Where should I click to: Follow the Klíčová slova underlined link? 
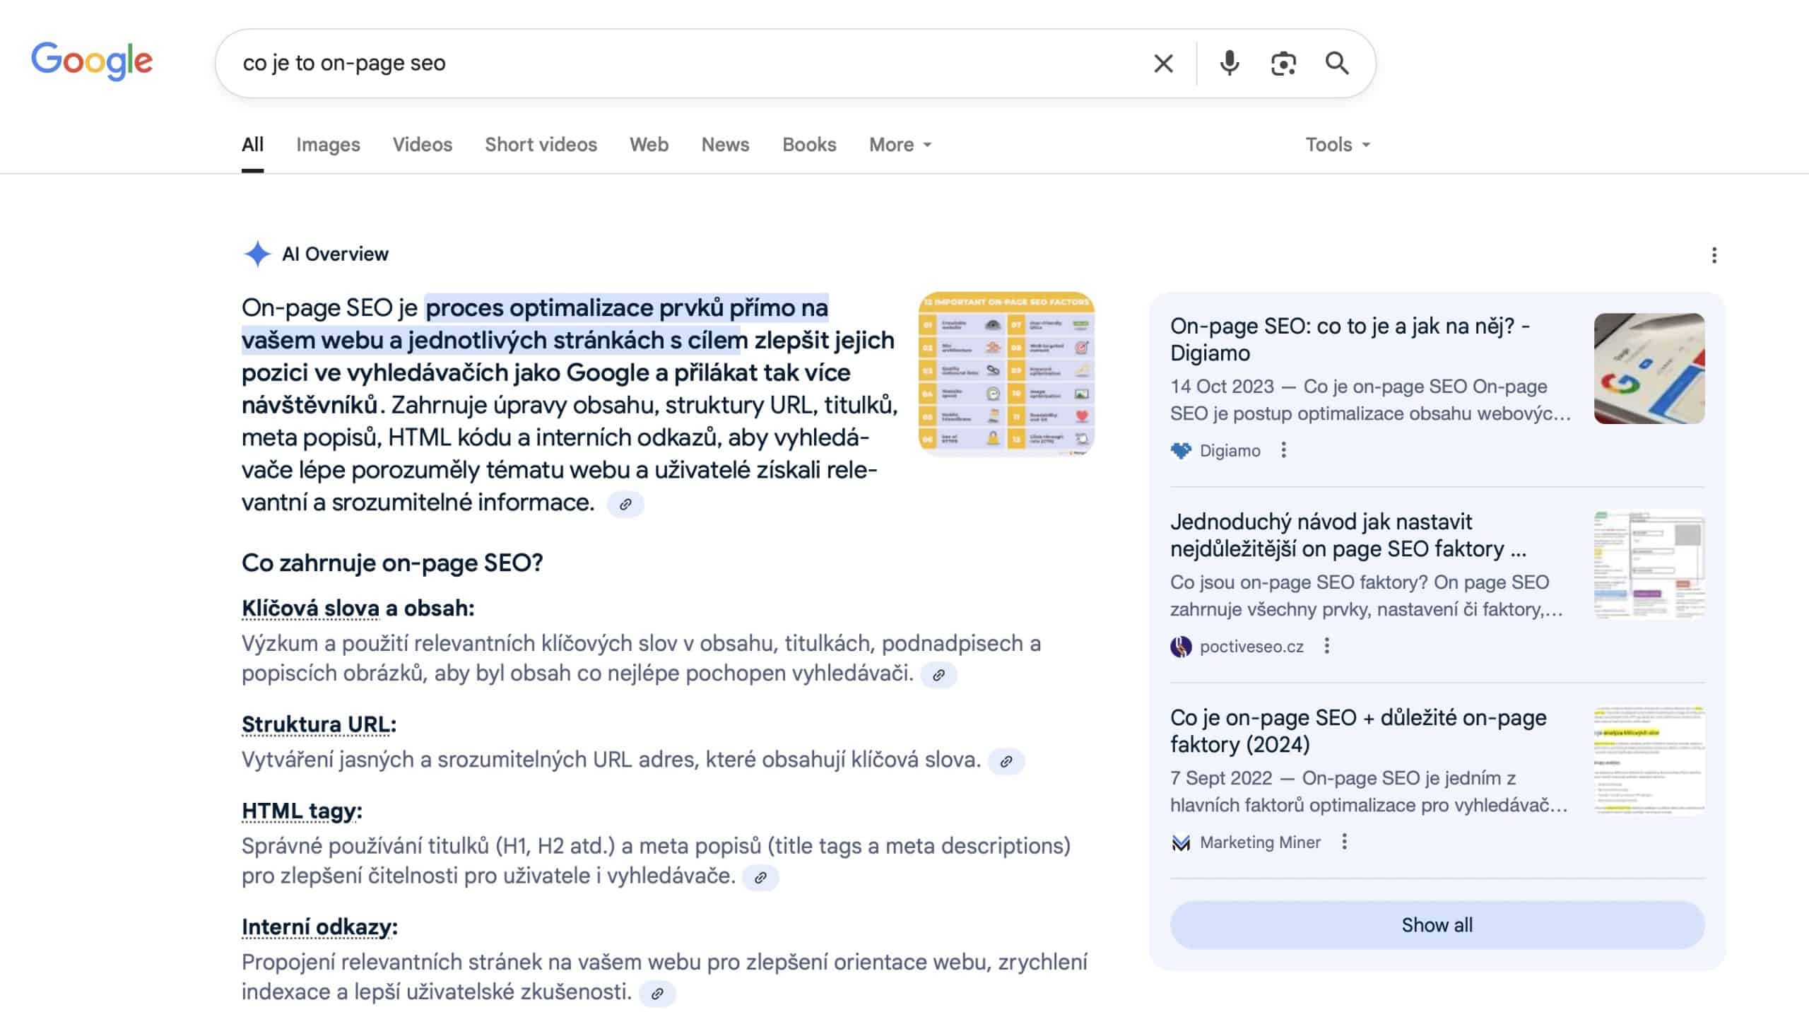tap(310, 608)
